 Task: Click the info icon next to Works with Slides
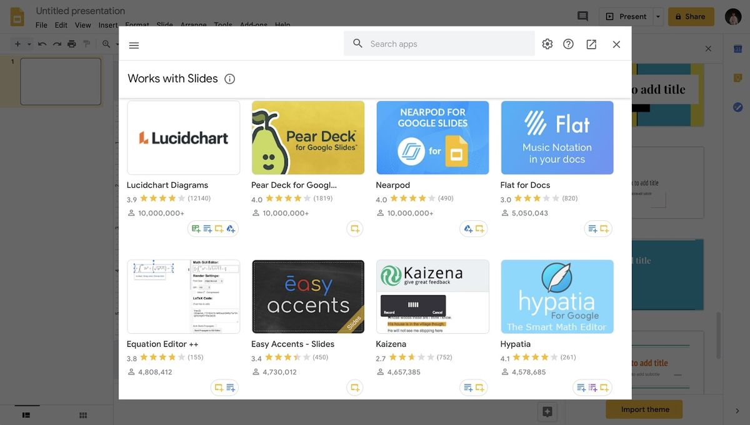pos(229,79)
